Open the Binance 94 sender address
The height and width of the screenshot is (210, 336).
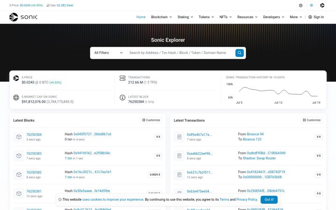(x=255, y=134)
